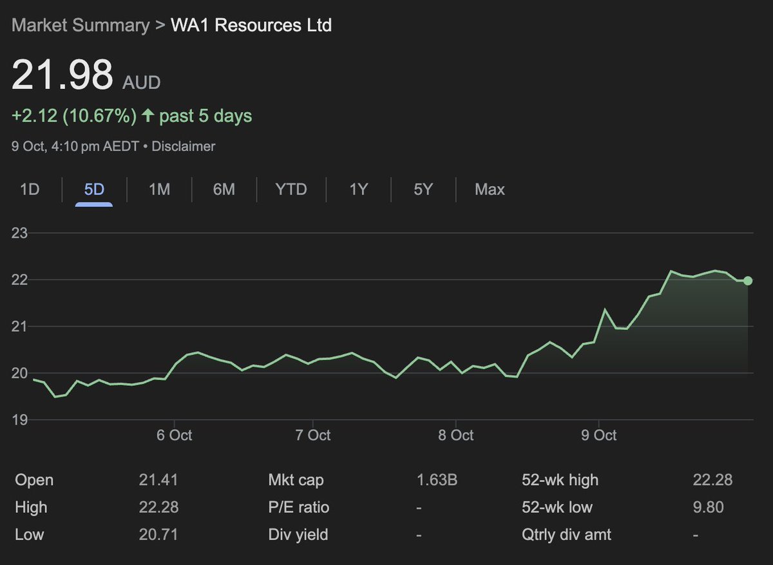This screenshot has width=773, height=565.
Task: Switch to the 1D time range
Action: pos(28,189)
